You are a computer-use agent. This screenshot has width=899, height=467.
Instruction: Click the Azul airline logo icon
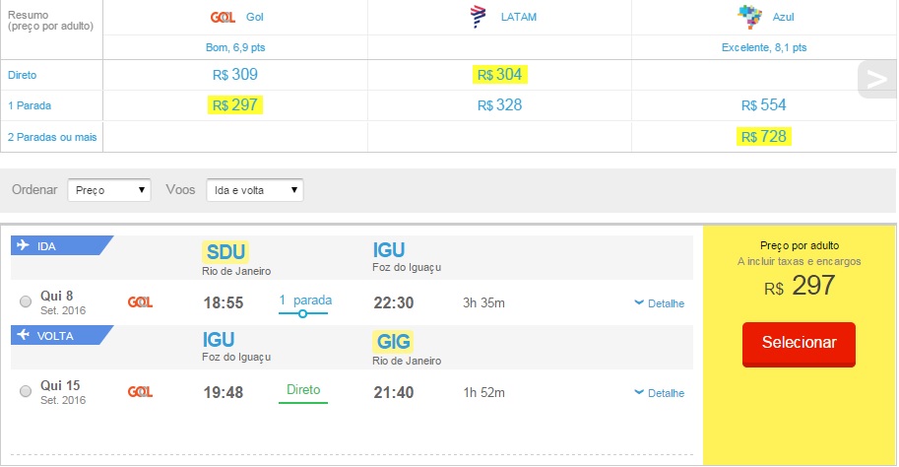coord(750,17)
